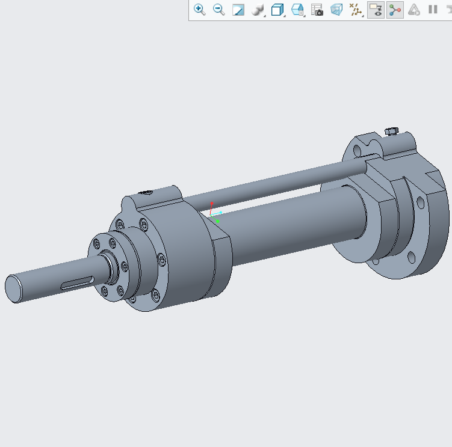Viewport: 452px width, 447px height.
Task: Repaint the graphics window
Action: click(x=238, y=10)
